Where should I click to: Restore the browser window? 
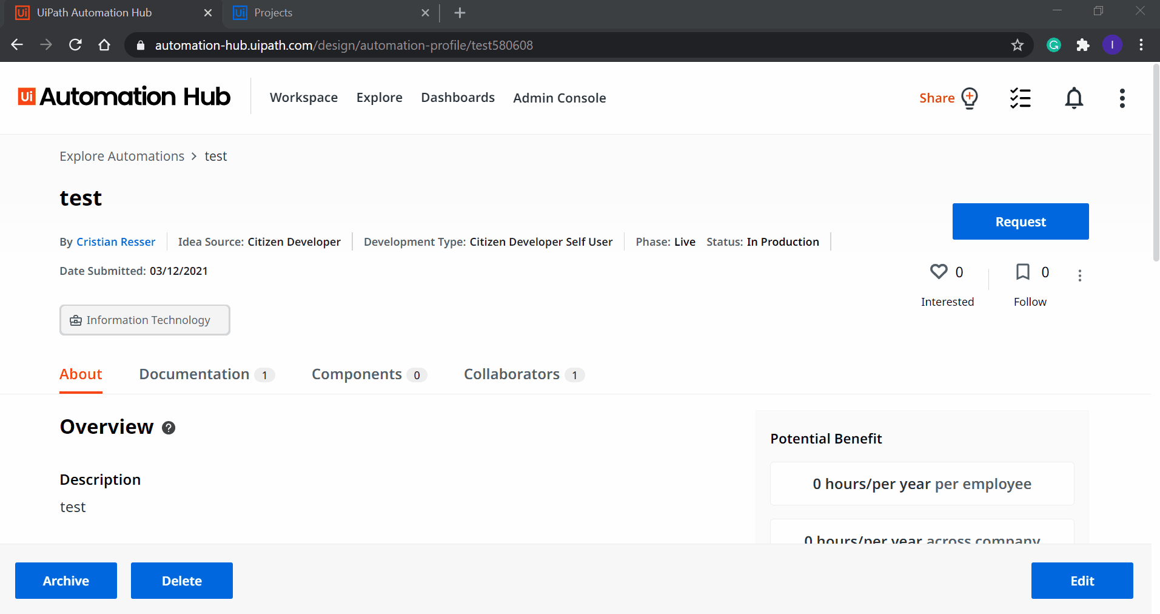[x=1098, y=11]
